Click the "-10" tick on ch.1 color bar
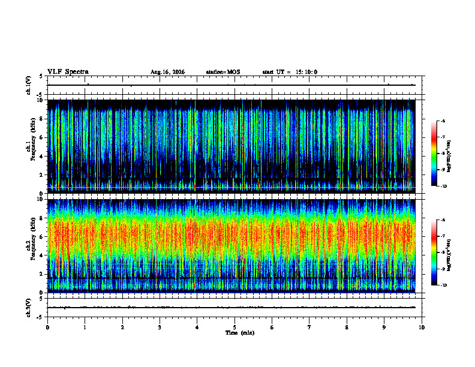 tap(443, 186)
